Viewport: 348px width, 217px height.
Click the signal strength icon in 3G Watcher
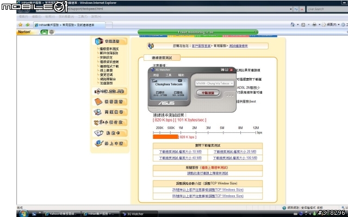pos(154,81)
